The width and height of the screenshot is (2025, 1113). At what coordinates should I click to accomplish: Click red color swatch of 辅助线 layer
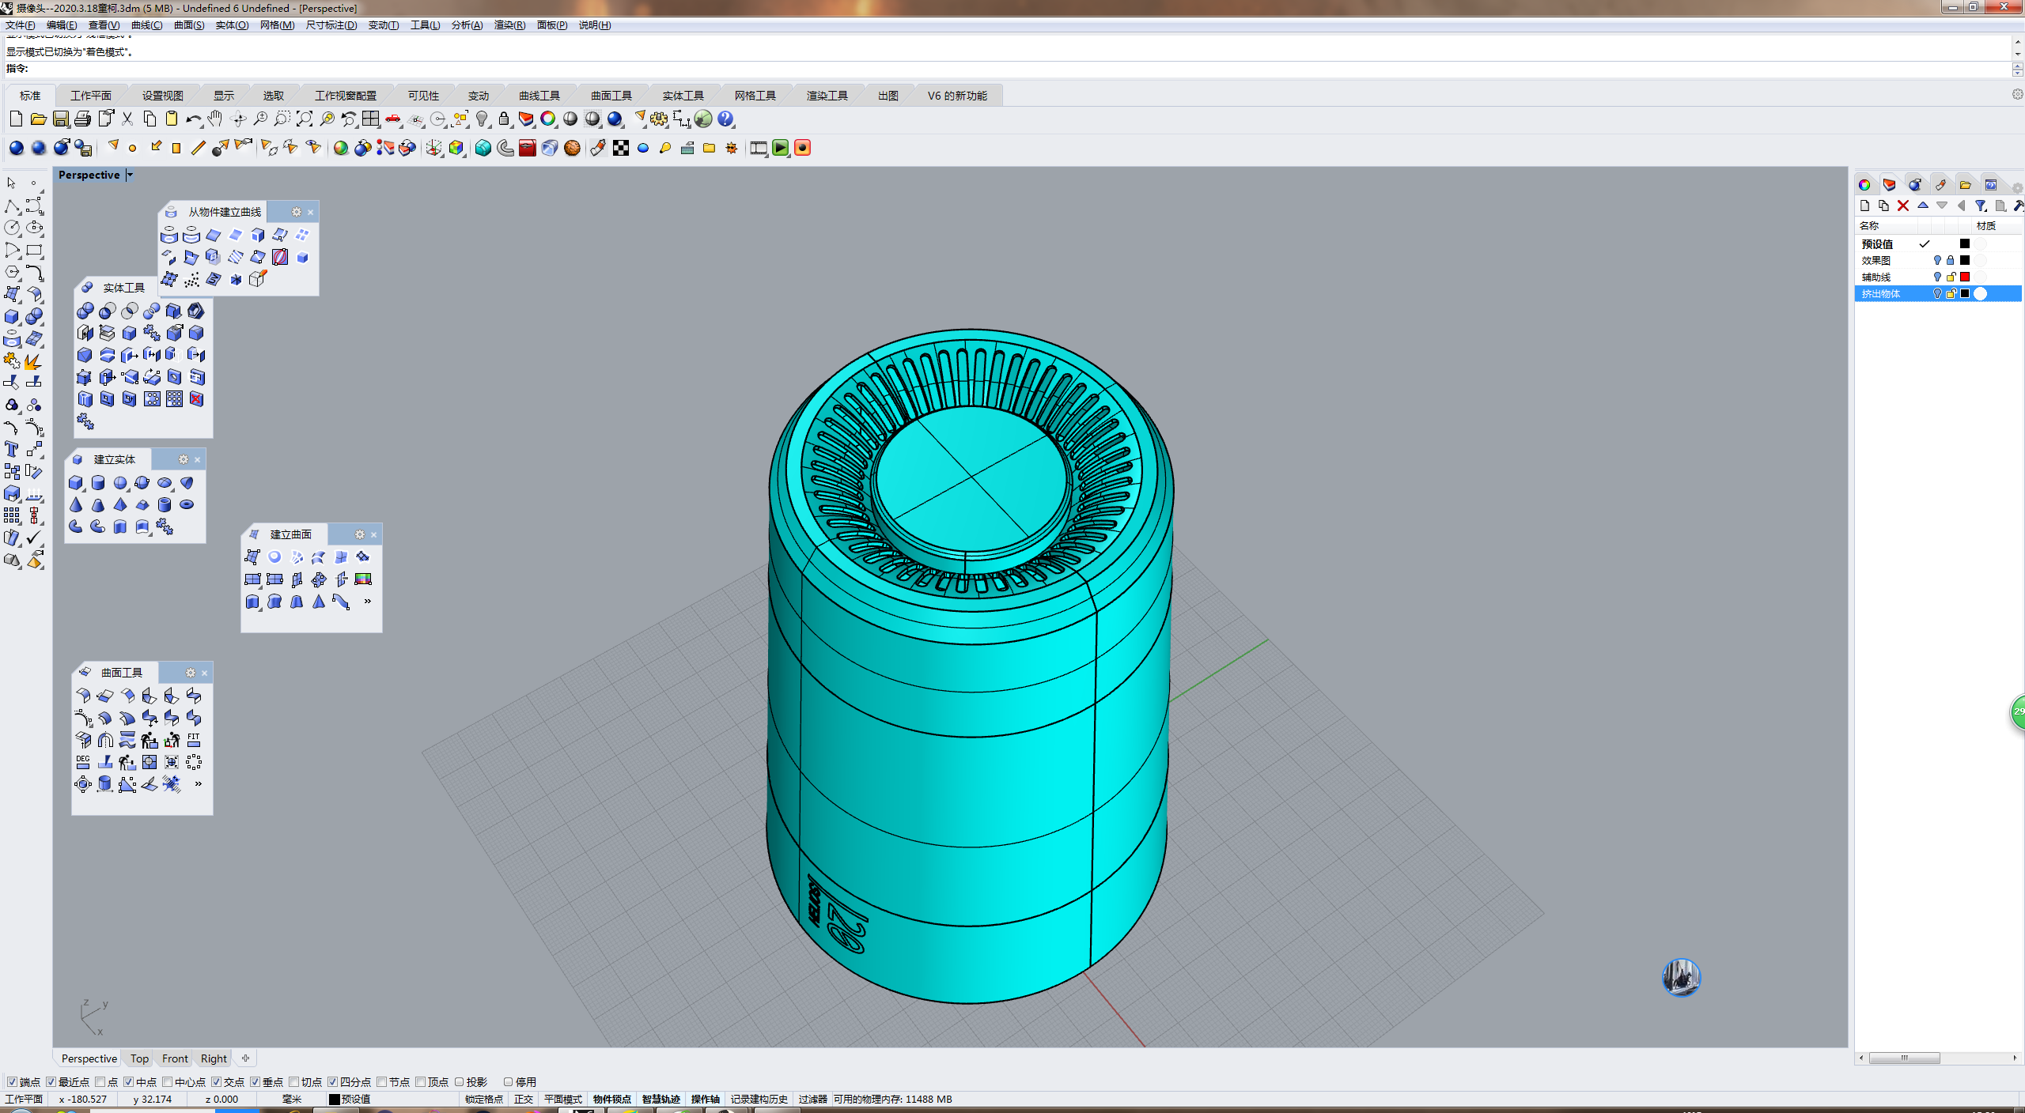1965,277
